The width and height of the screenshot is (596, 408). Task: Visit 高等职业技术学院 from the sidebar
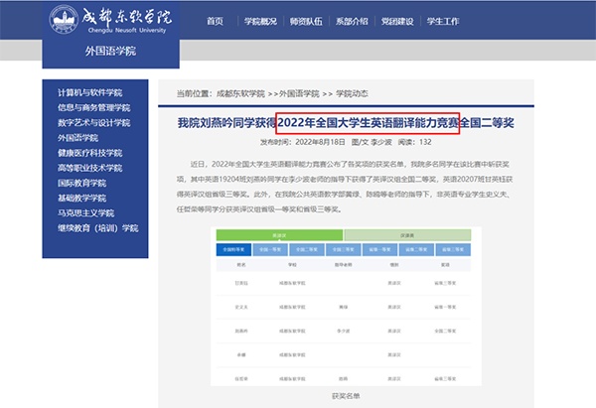90,168
